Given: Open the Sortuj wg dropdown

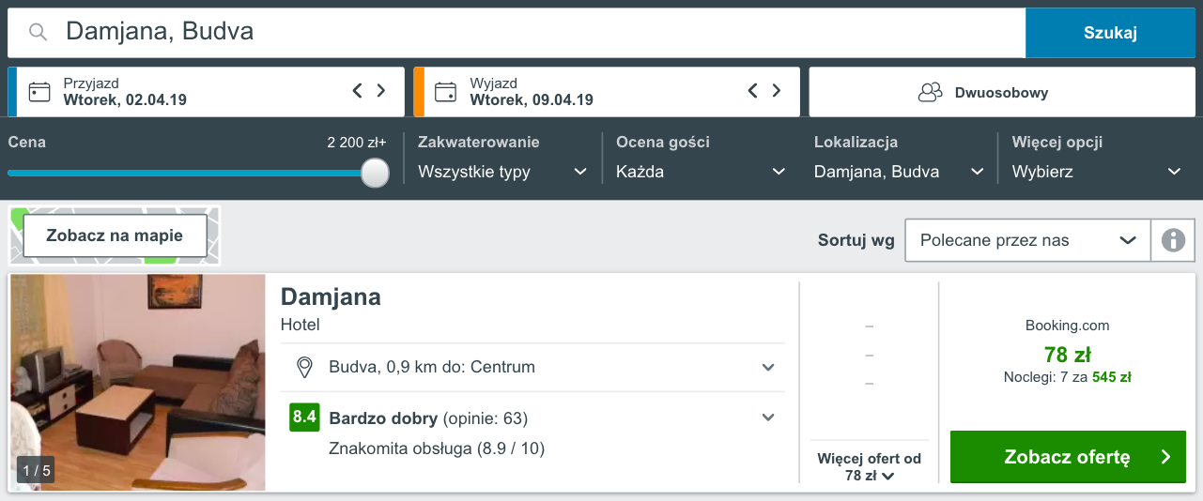Looking at the screenshot, I should (x=1028, y=240).
